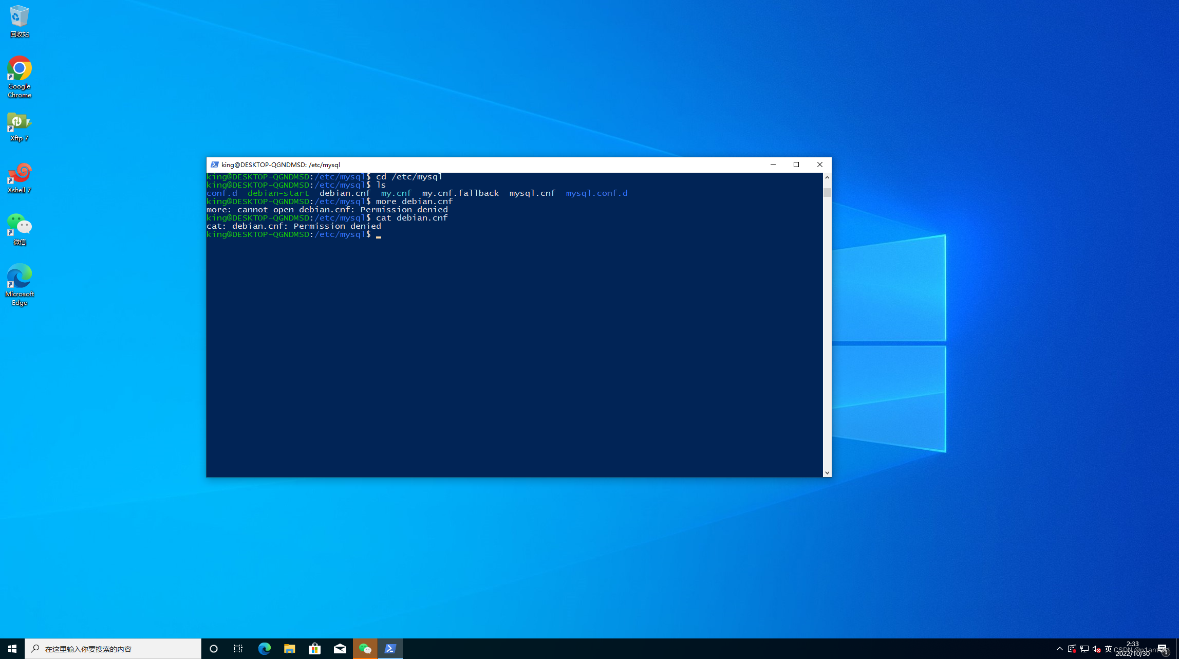Screen dimensions: 1179x659
Task: Open the Mail app in taskbar
Action: [340, 649]
